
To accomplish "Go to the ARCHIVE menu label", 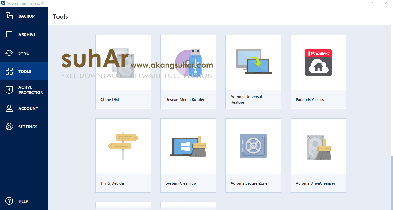I will 27,35.
